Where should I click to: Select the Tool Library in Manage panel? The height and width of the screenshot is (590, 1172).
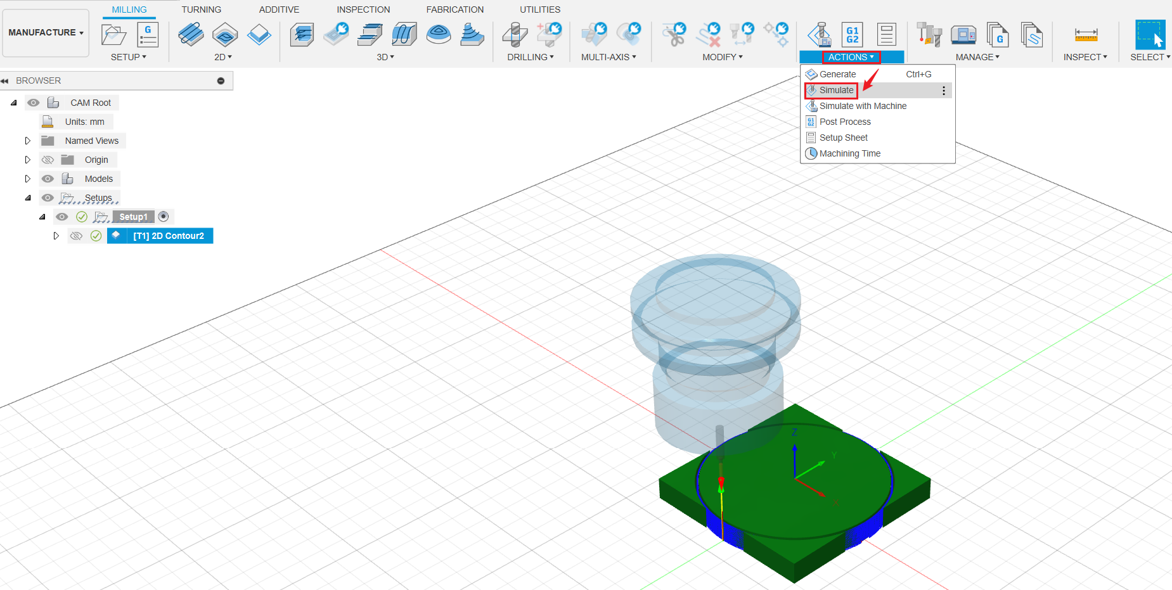point(930,35)
